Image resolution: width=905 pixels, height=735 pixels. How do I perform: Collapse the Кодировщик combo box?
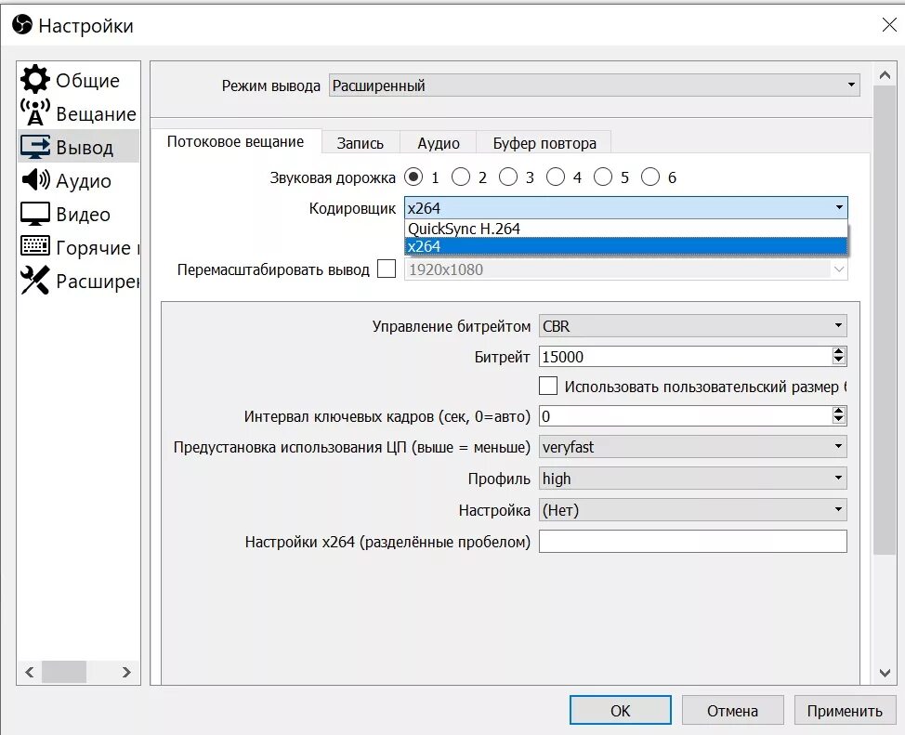pyautogui.click(x=626, y=208)
